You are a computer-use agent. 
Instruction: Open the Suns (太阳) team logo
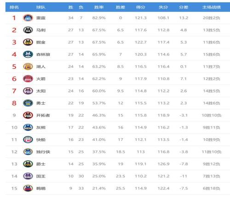coord(28,91)
